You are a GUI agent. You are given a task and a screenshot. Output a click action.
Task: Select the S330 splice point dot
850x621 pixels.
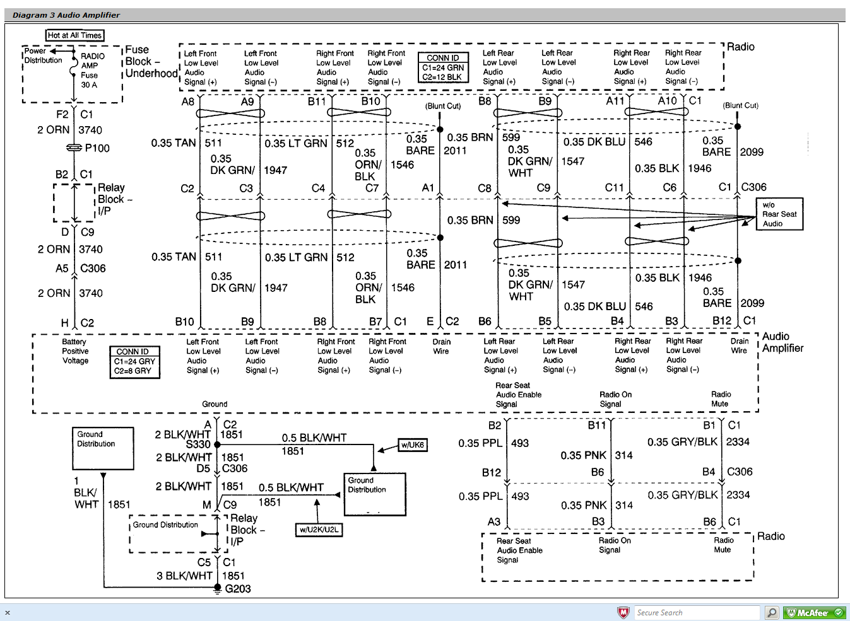(217, 445)
